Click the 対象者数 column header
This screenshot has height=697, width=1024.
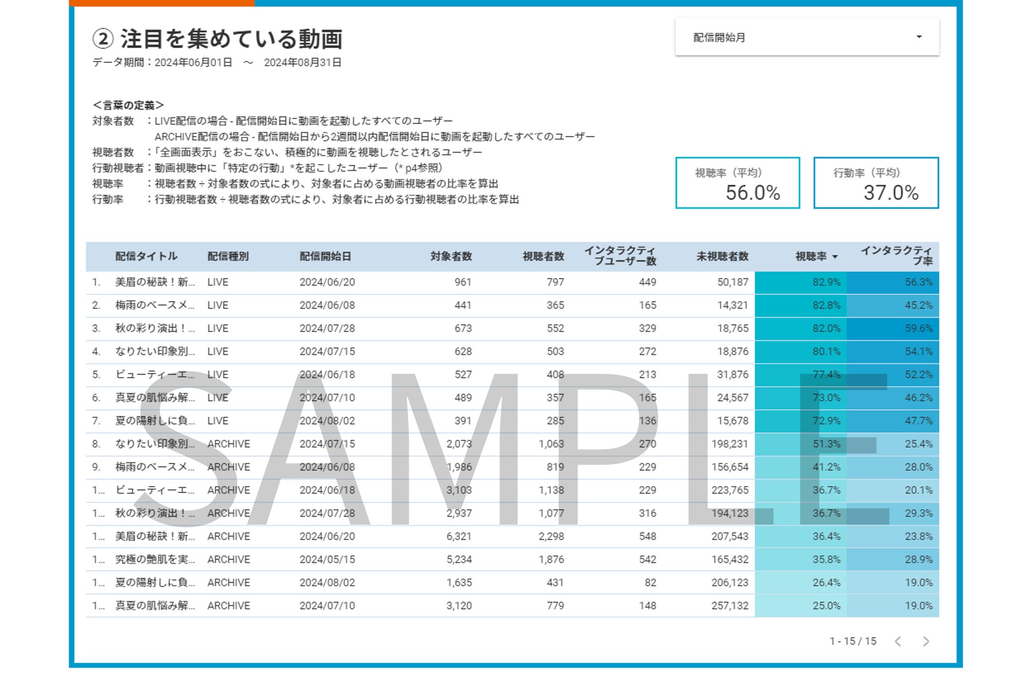451,256
